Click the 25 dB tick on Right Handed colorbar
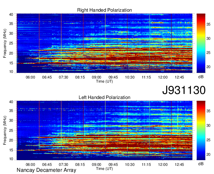The image size is (214, 174). tap(208, 53)
